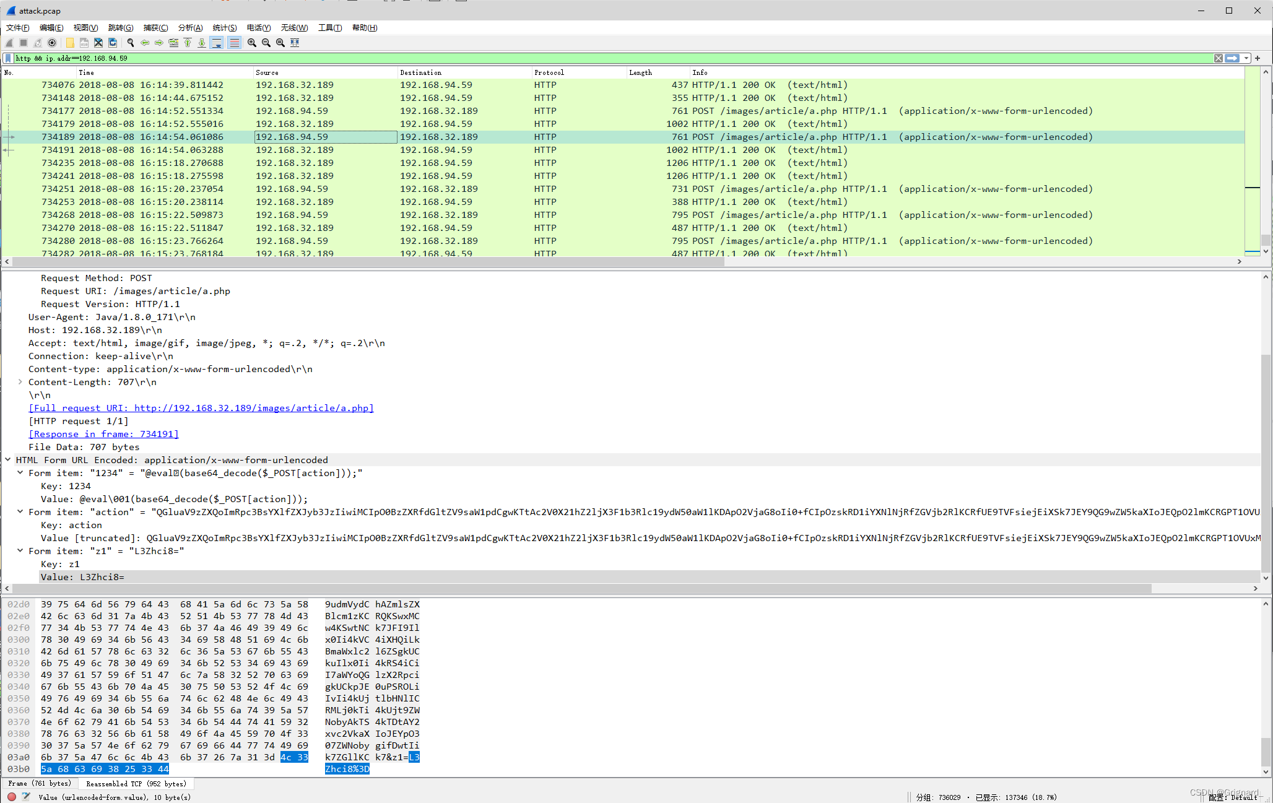
Task: Select the User-Agent Java/1.8.0_171 line
Action: coord(112,317)
